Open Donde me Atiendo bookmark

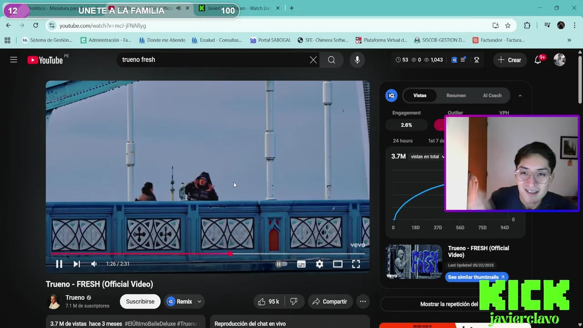(162, 40)
